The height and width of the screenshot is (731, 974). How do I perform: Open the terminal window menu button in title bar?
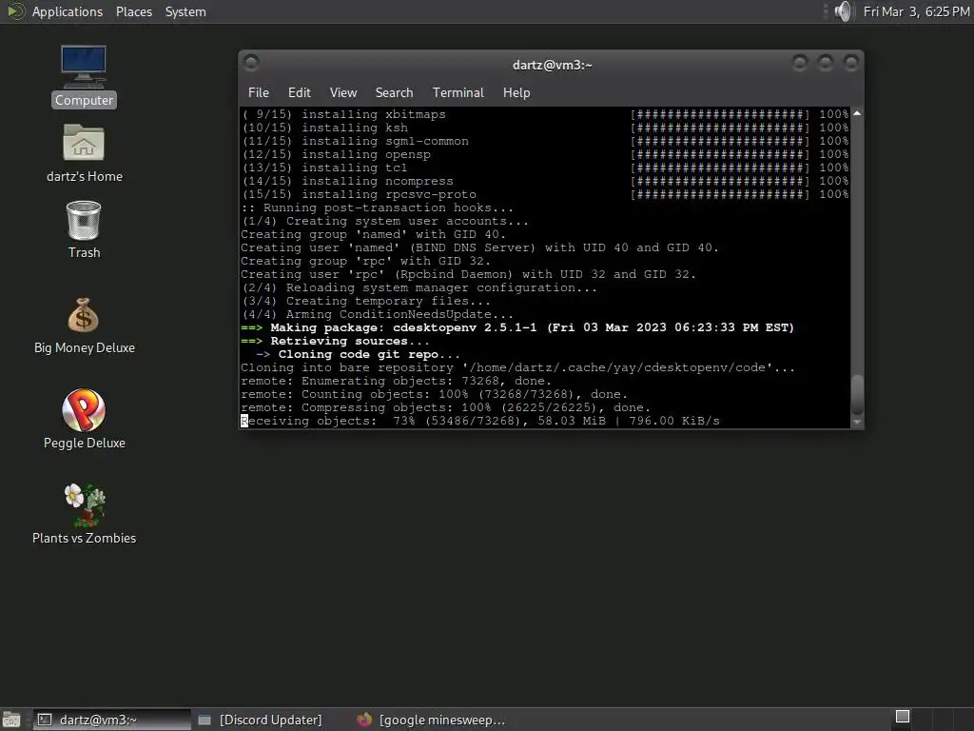pyautogui.click(x=251, y=63)
